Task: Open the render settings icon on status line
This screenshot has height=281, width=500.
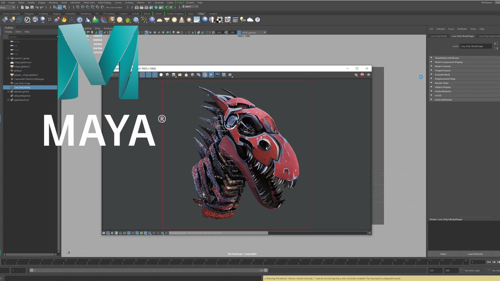Action: pos(151,7)
